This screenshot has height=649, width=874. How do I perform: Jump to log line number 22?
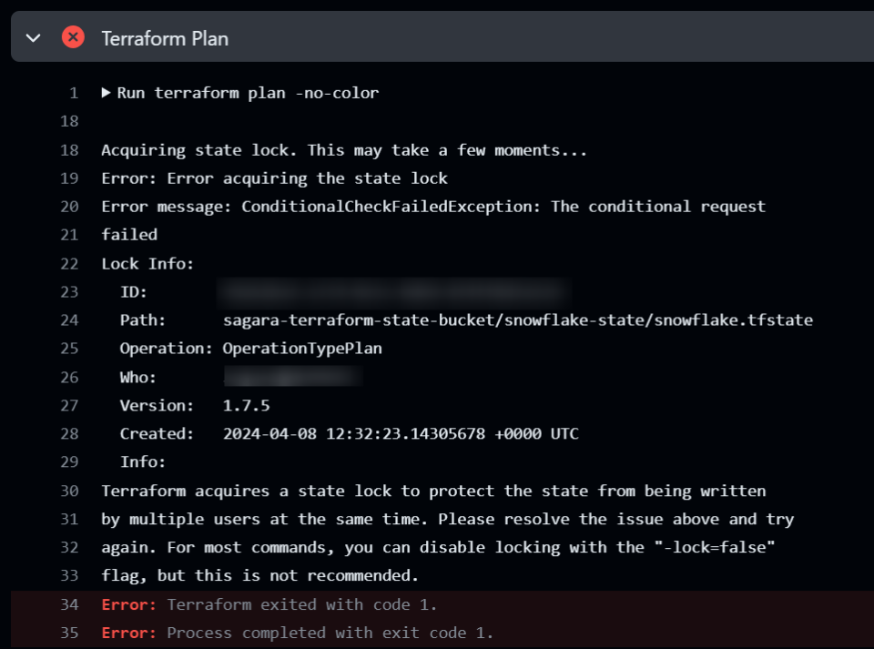[69, 264]
